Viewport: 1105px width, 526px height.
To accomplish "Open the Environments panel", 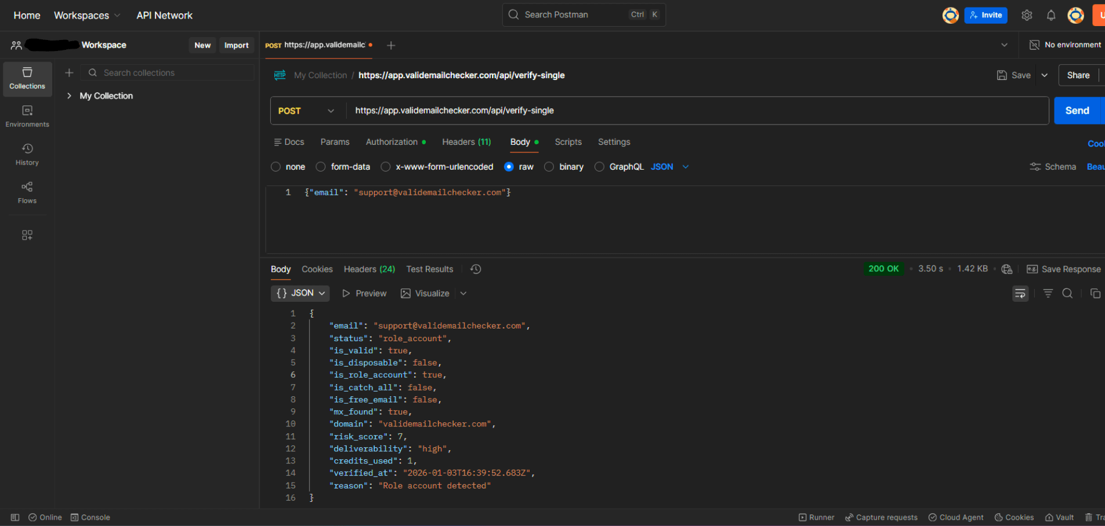I will click(x=27, y=115).
